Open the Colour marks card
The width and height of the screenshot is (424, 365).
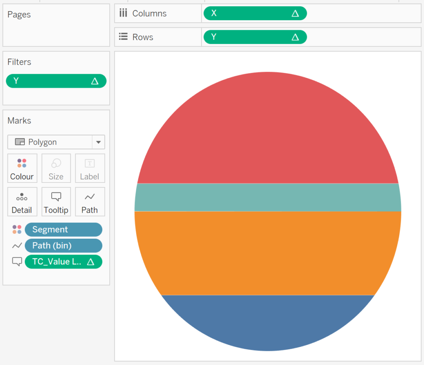tap(22, 168)
